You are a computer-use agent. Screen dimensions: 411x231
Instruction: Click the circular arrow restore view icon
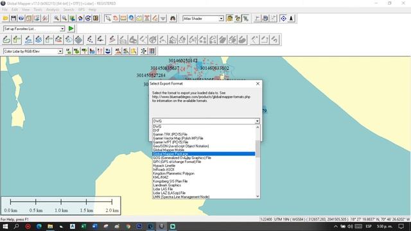click(88, 19)
